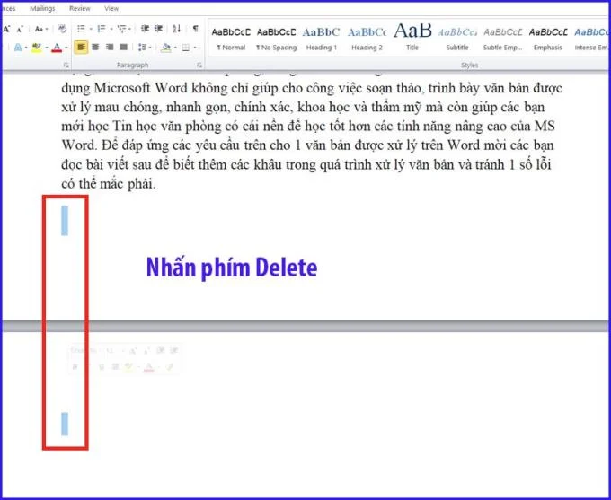611x500 pixels.
Task: Increase the paragraph indent
Action: [159, 29]
